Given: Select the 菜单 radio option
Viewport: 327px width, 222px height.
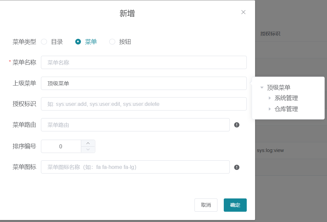Looking at the screenshot, I should (79, 41).
